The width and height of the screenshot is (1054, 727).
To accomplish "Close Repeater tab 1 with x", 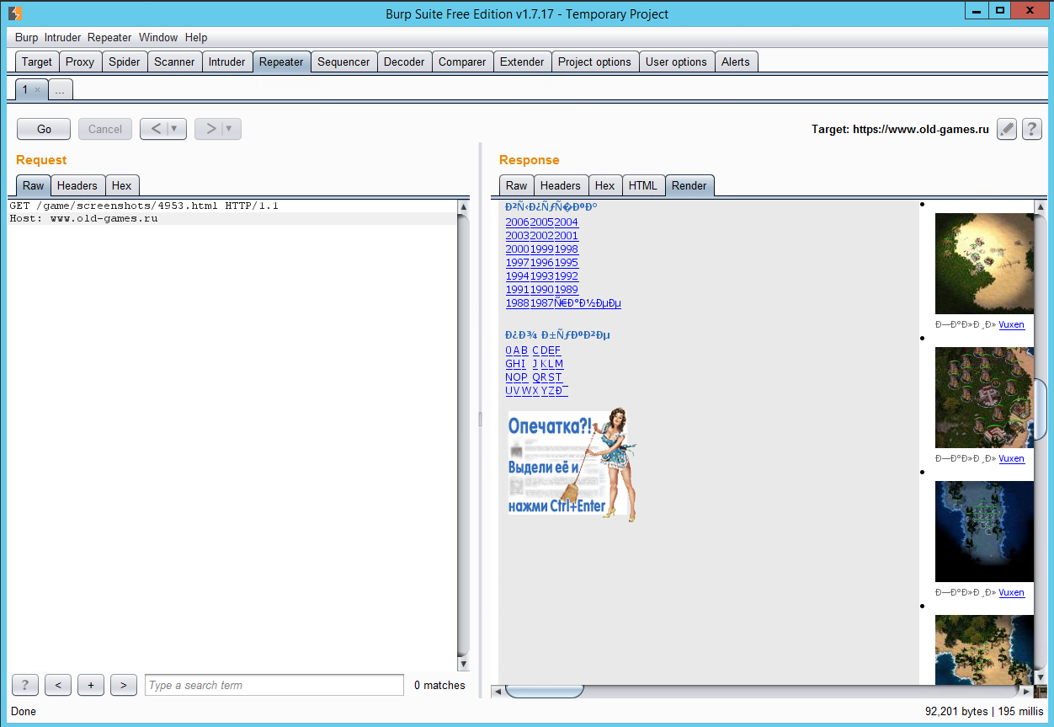I will click(x=37, y=89).
